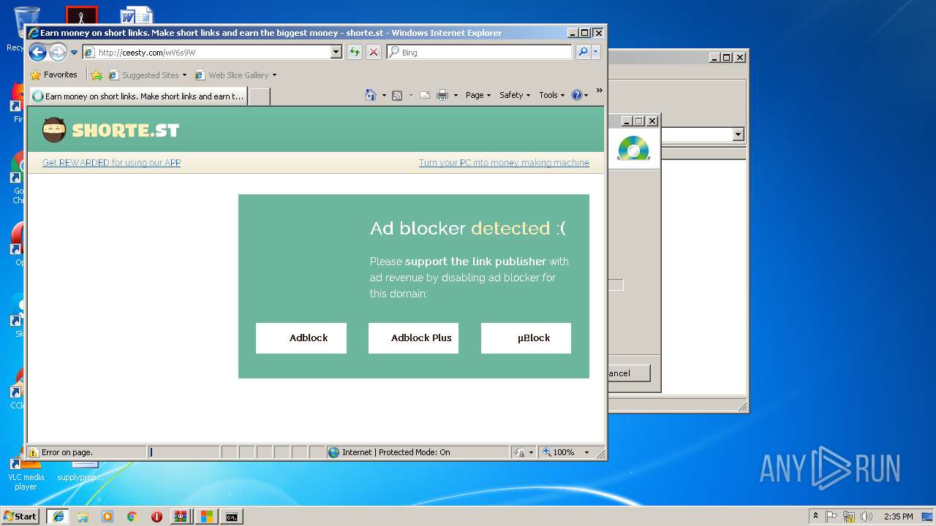Image resolution: width=936 pixels, height=526 pixels.
Task: Expand the Web Slice Gallery dropdown arrow
Action: [274, 75]
